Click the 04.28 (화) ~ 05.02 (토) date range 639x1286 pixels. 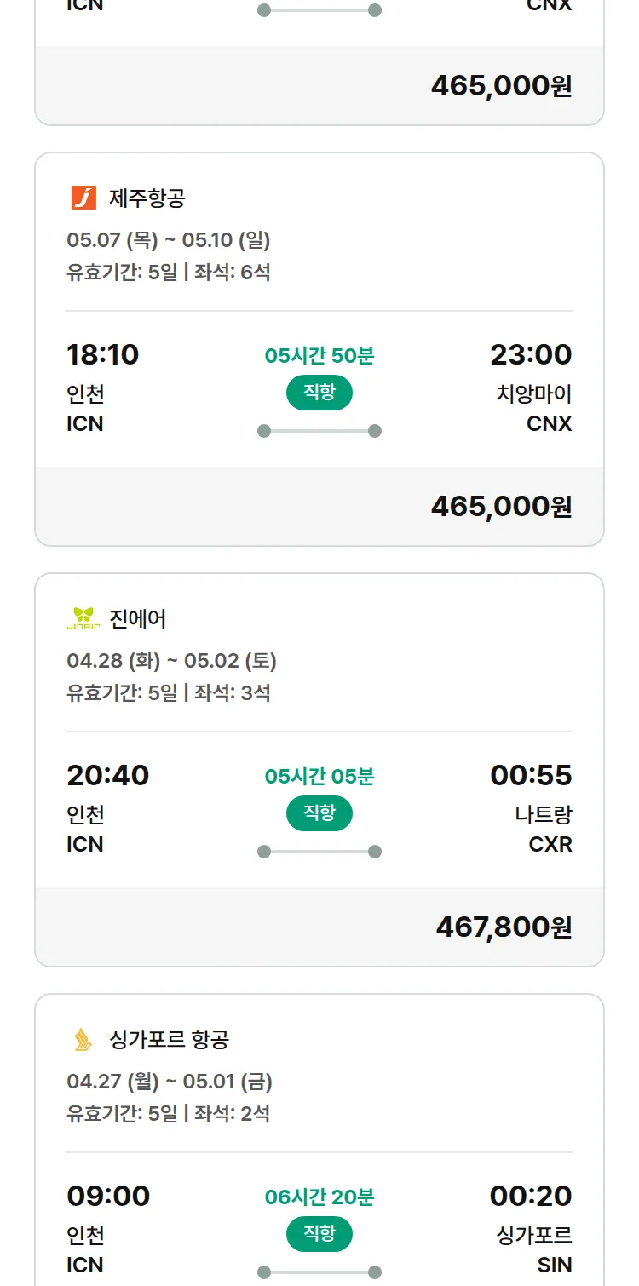click(171, 661)
